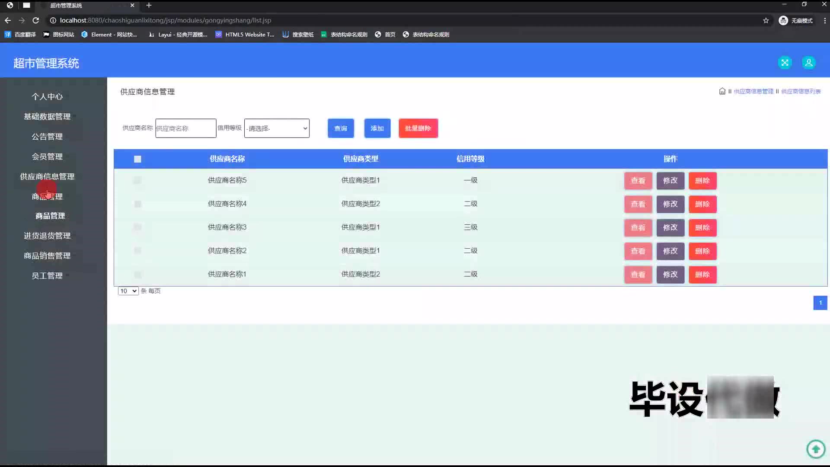This screenshot has height=467, width=830.
Task: Click the back-to-top arrow icon
Action: [816, 449]
